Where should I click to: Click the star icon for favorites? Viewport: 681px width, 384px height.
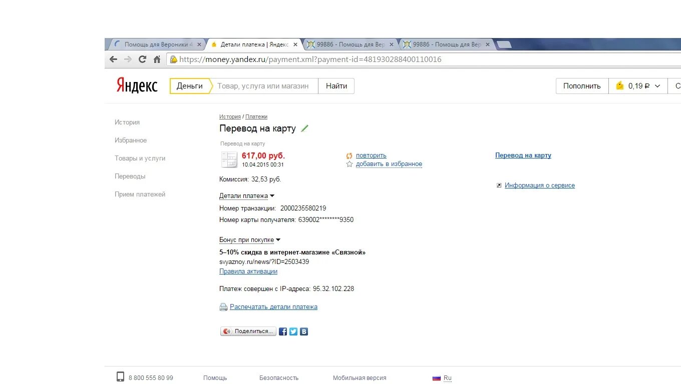click(350, 164)
